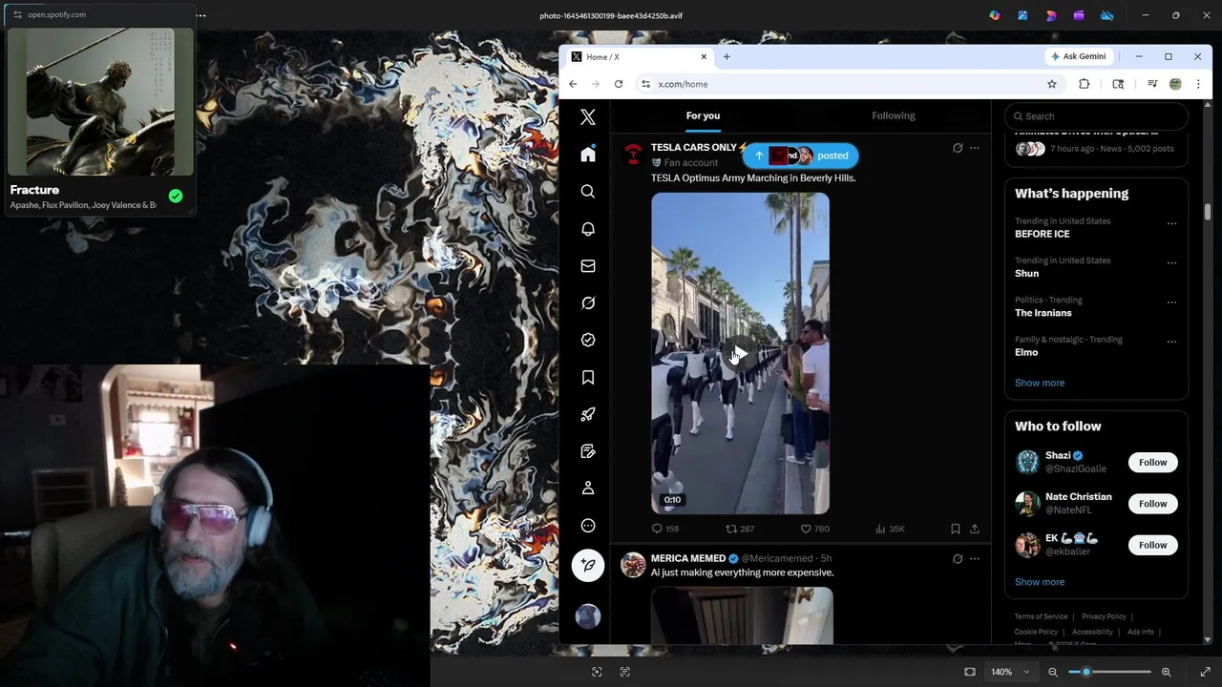The width and height of the screenshot is (1222, 687).
Task: Open more options for Shun trend
Action: coord(1171,263)
